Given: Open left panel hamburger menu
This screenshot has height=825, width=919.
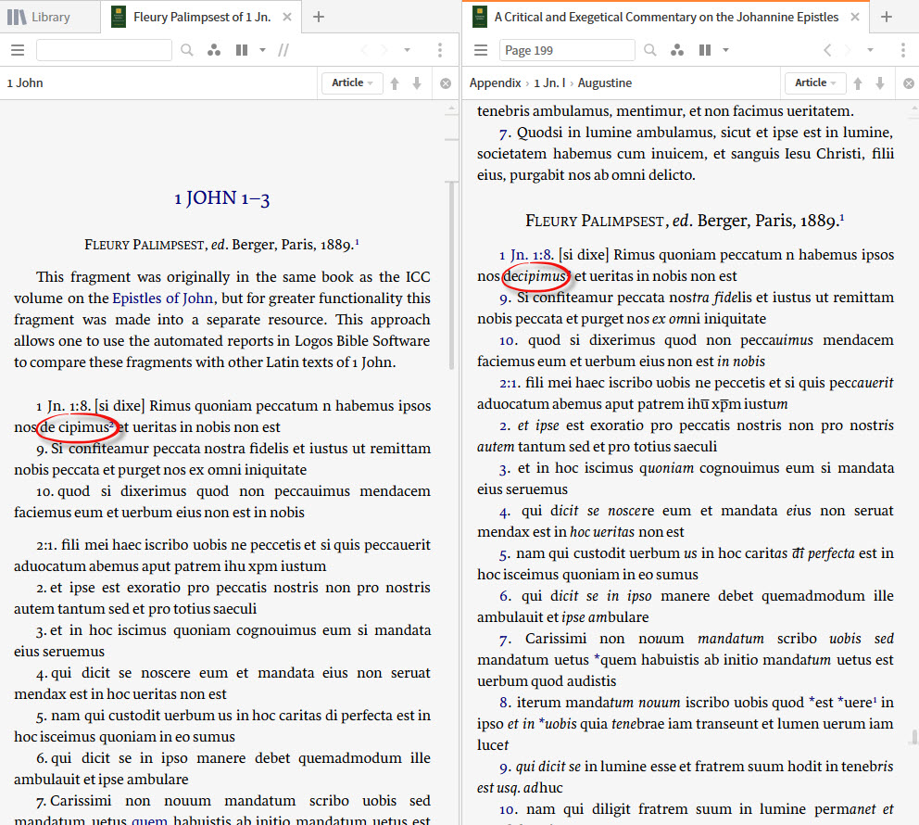Looking at the screenshot, I should [x=18, y=50].
